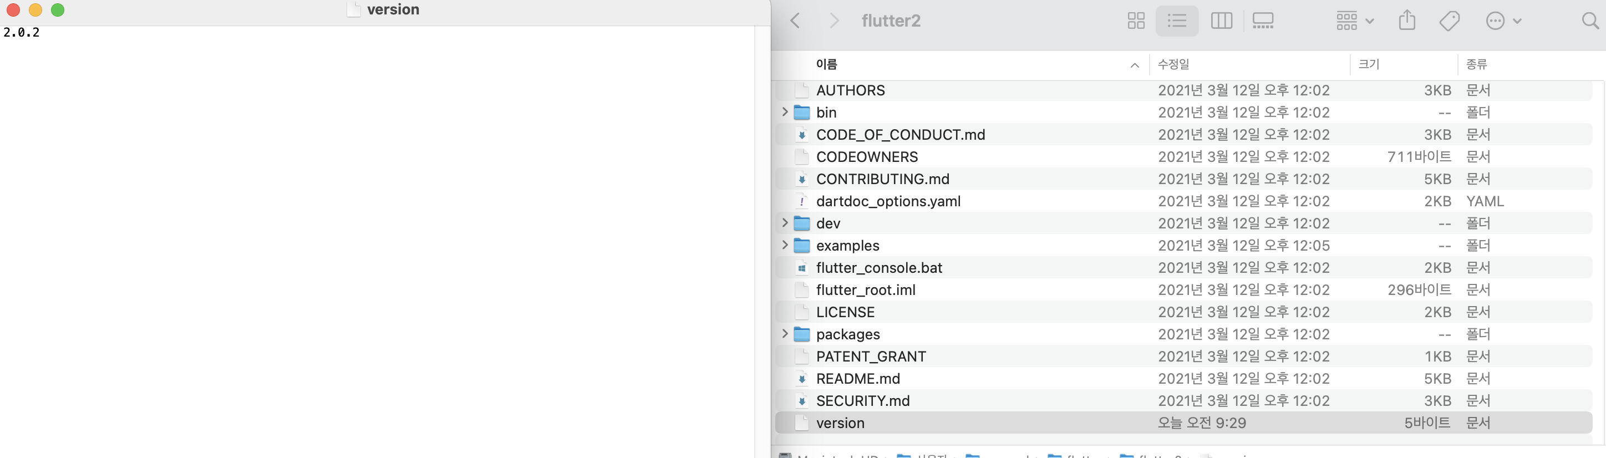
Task: Select CONTRIBUTING.md file
Action: pos(1183,179)
